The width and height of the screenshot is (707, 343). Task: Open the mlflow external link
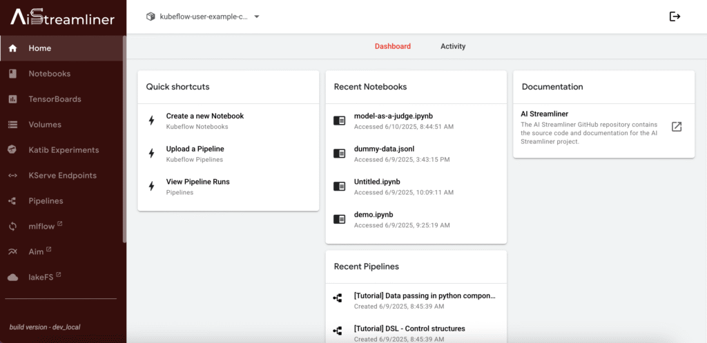click(61, 226)
